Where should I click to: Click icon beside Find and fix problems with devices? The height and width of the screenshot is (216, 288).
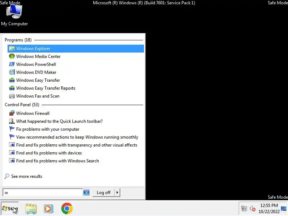(x=12, y=153)
